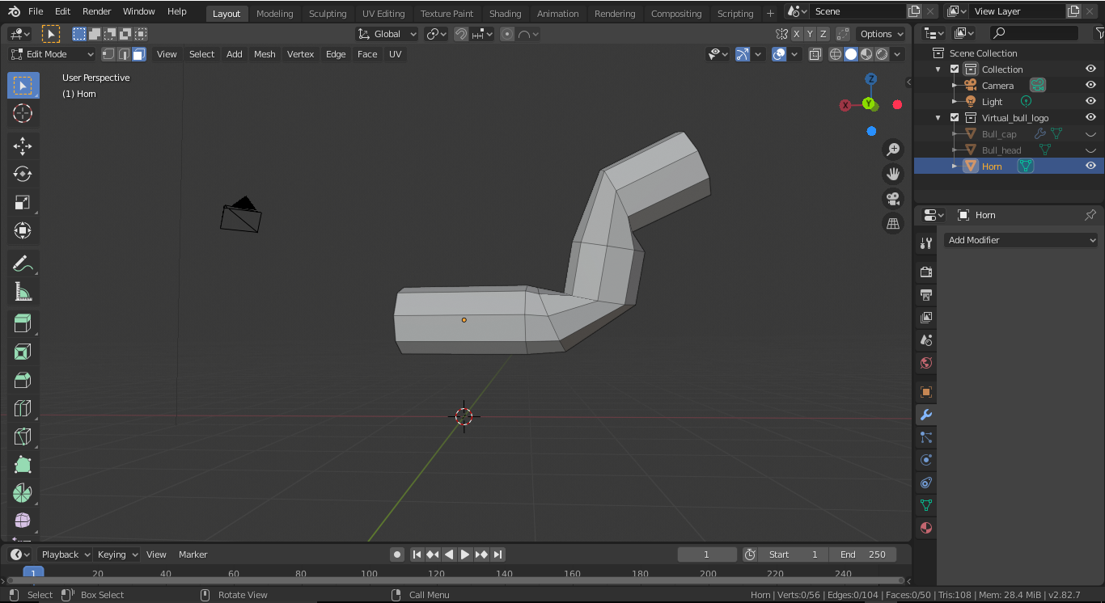The height and width of the screenshot is (603, 1105).
Task: Click the current frame number field
Action: 707,555
